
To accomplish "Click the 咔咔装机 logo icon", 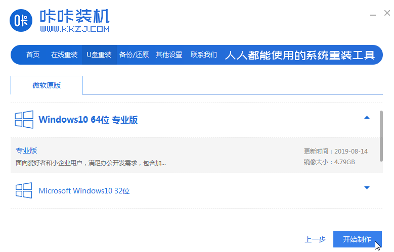I will (22, 21).
